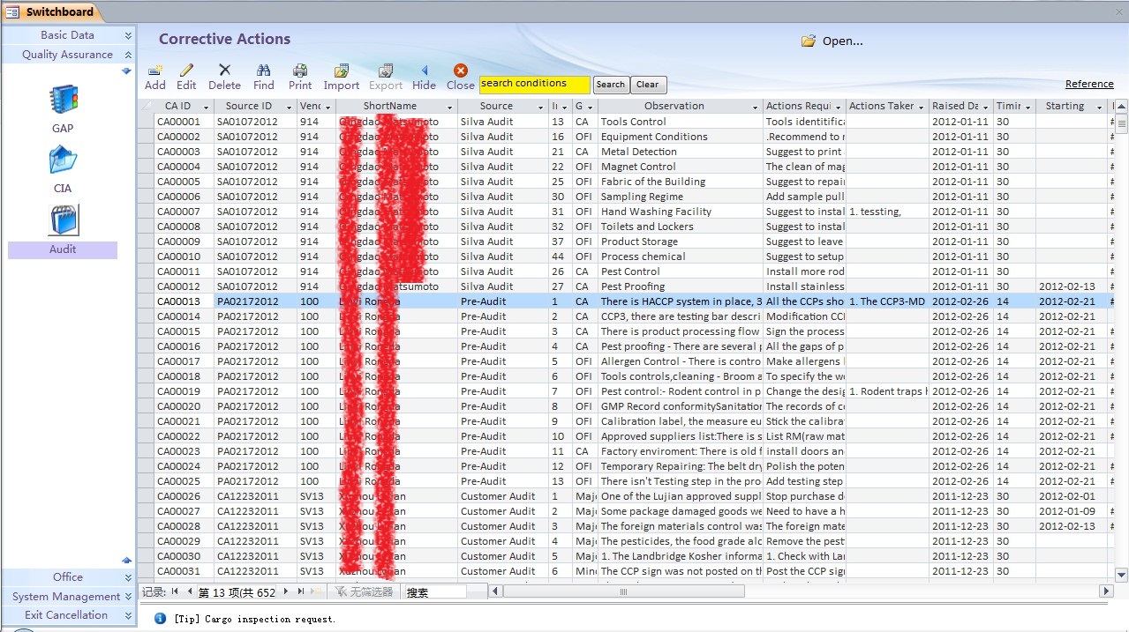The height and width of the screenshot is (632, 1129).
Task: Click select-all corner of the datasheet
Action: (146, 107)
